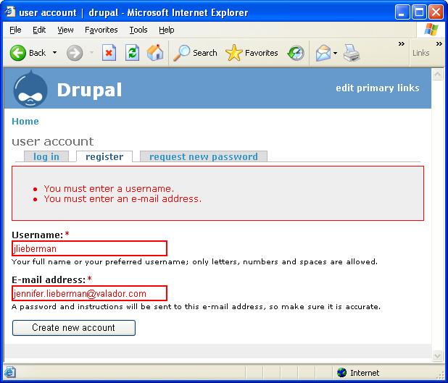Open the File menu

click(x=15, y=30)
